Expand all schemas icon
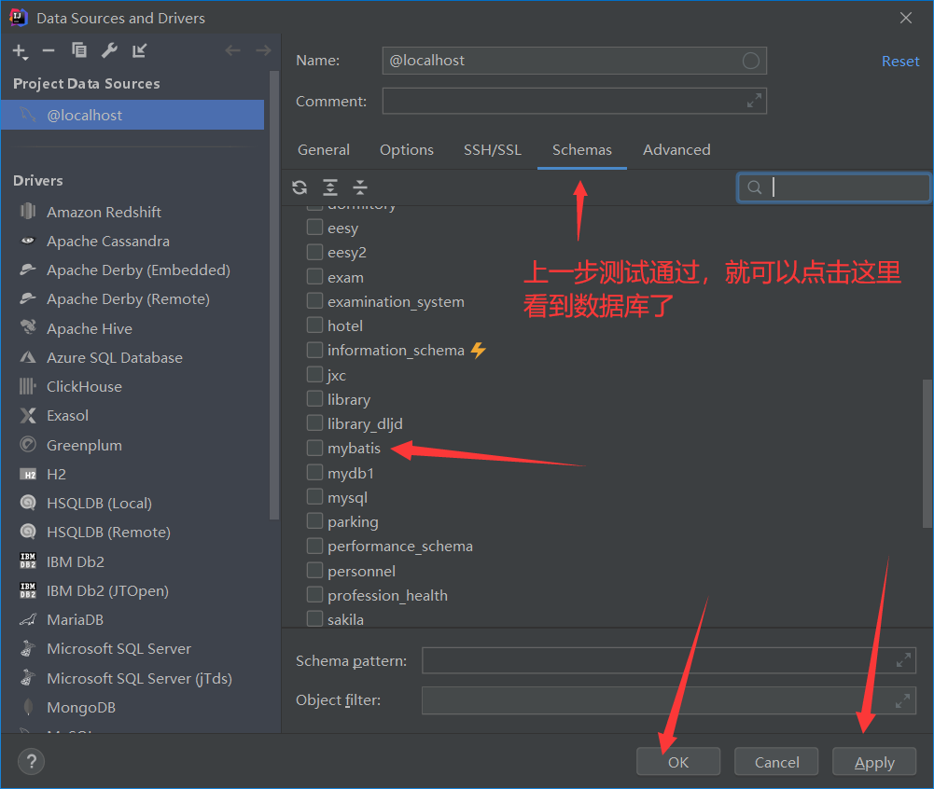The image size is (934, 789). (330, 187)
